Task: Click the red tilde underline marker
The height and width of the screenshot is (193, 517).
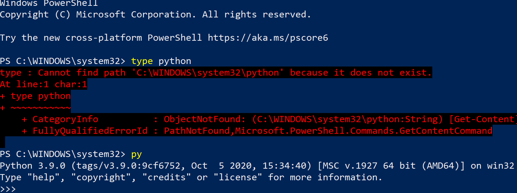Action: click(41, 108)
